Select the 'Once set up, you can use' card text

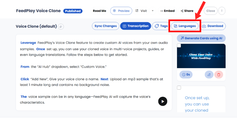pyautogui.click(x=197, y=104)
